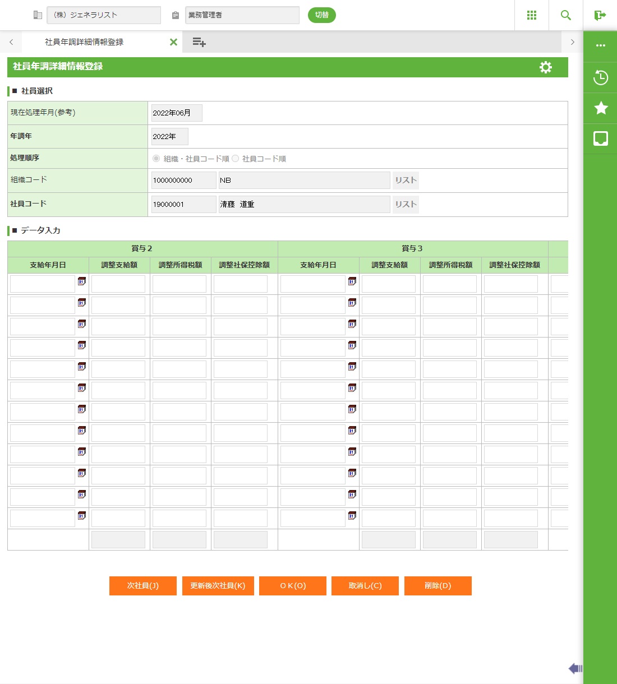The width and height of the screenshot is (617, 684).
Task: Switch to 社員年調詳細情報登録 tab
Action: (x=84, y=42)
